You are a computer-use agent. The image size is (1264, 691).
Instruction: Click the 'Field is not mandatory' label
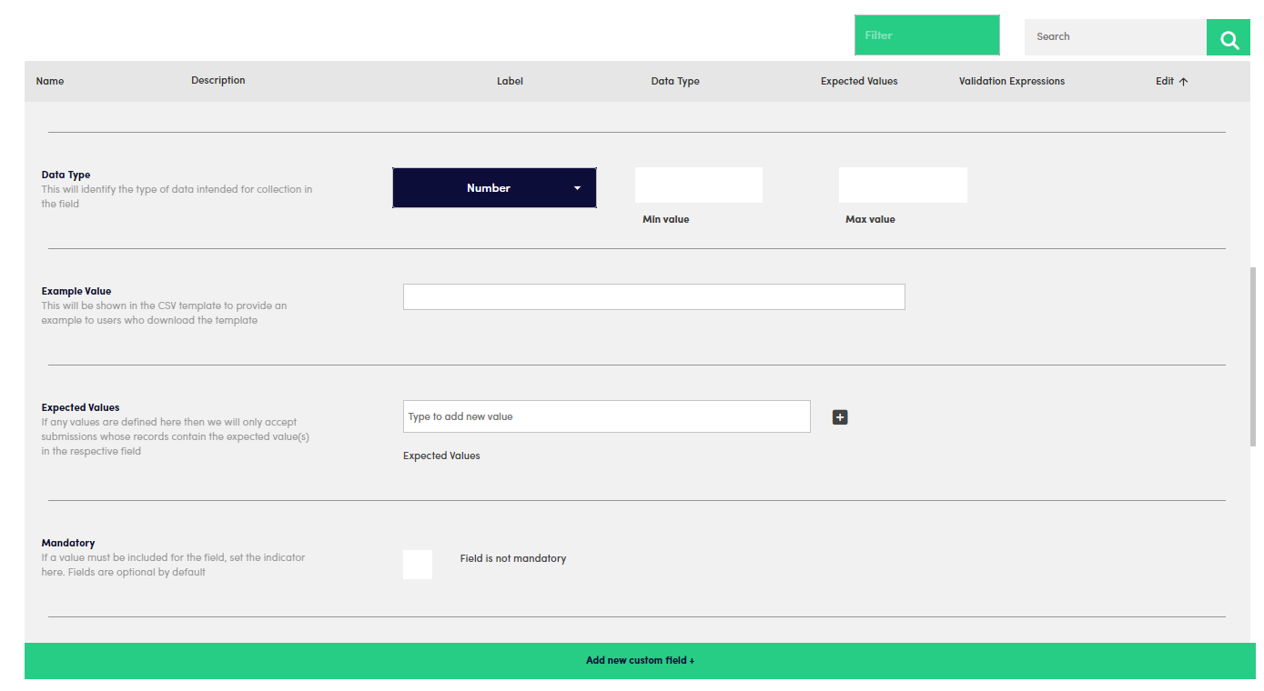click(x=512, y=559)
